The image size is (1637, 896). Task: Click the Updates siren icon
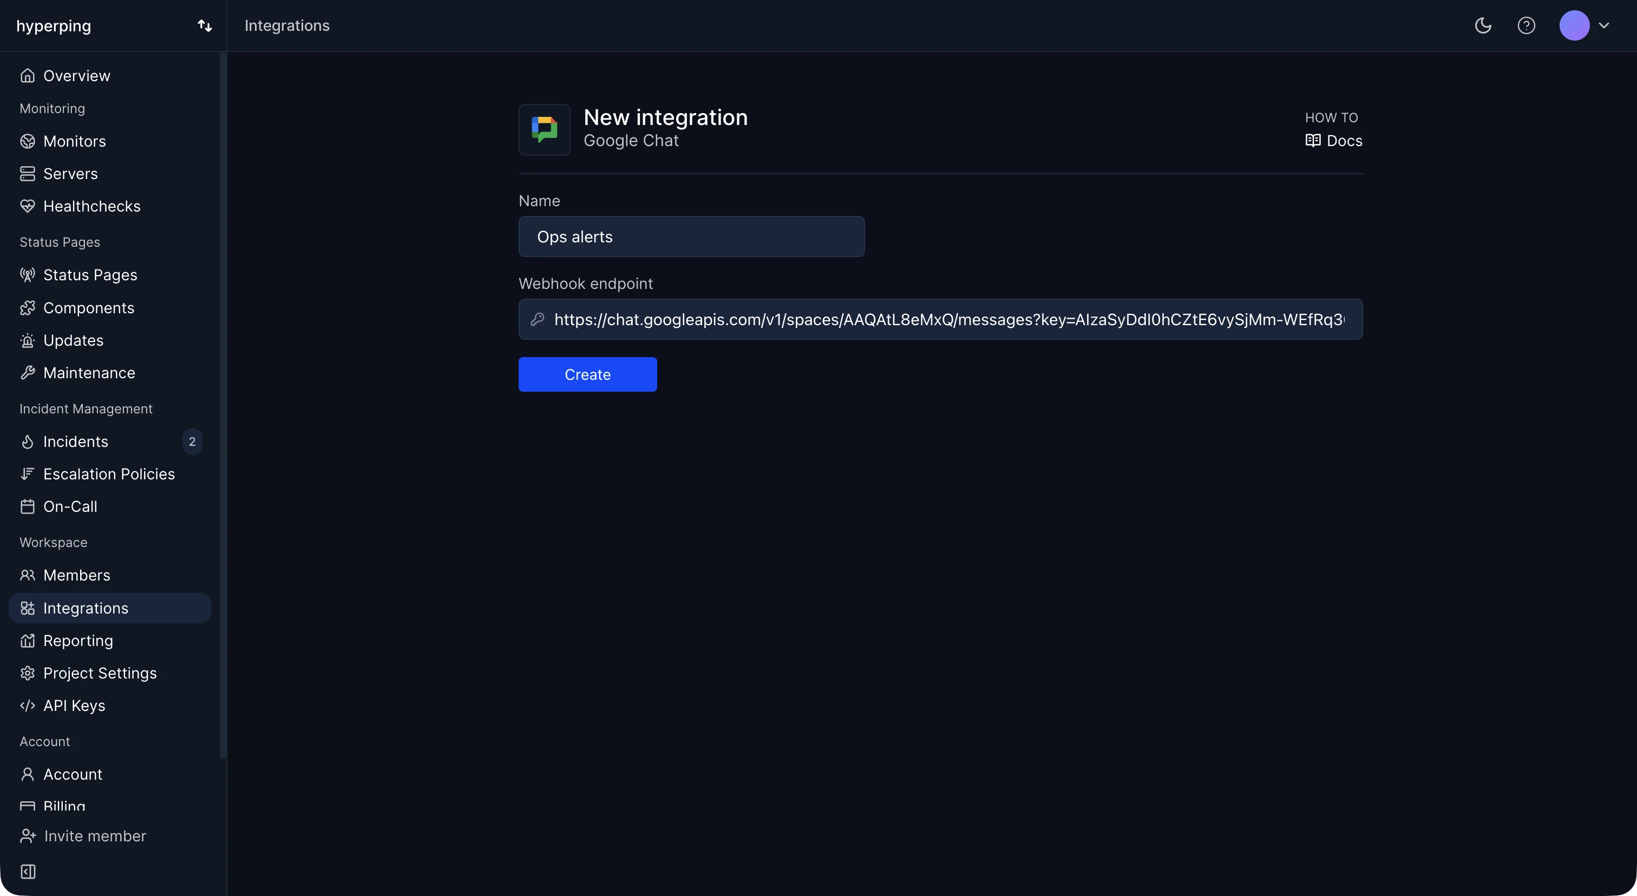[27, 340]
